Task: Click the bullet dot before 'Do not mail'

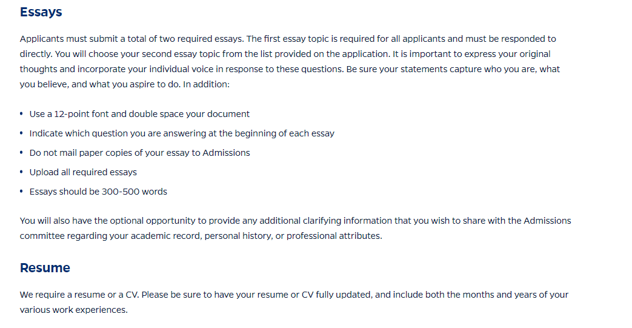Action: pyautogui.click(x=21, y=153)
